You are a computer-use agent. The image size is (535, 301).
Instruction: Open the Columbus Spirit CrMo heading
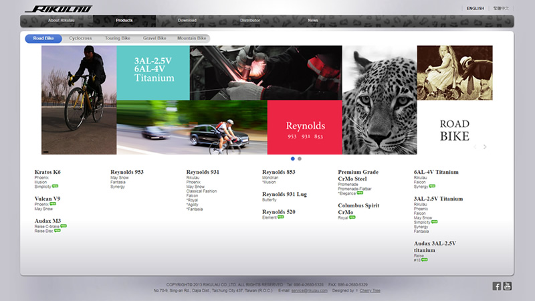pyautogui.click(x=358, y=209)
